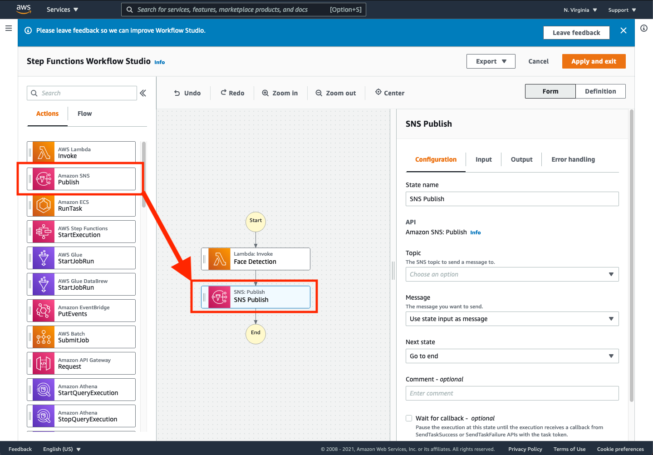Click the Athena StartQueryExecution icon
The height and width of the screenshot is (455, 653).
click(x=44, y=390)
